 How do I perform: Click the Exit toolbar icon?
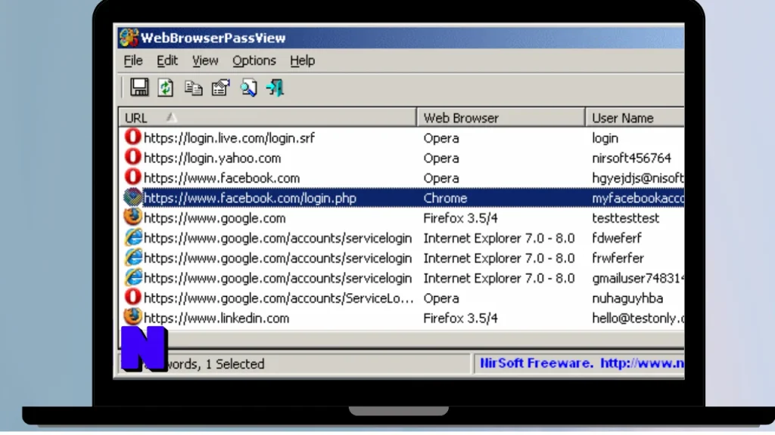pyautogui.click(x=275, y=88)
